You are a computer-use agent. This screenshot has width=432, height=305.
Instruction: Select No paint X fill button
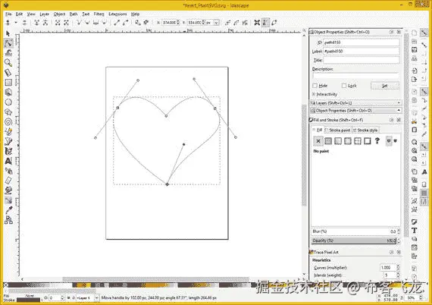[x=318, y=141]
